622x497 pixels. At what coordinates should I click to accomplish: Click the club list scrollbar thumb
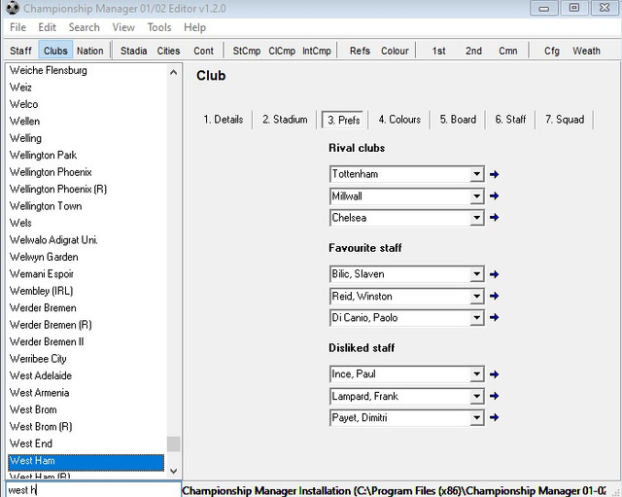[173, 444]
